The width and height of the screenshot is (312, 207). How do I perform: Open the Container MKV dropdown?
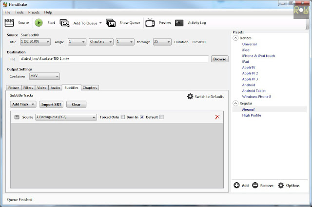point(44,76)
